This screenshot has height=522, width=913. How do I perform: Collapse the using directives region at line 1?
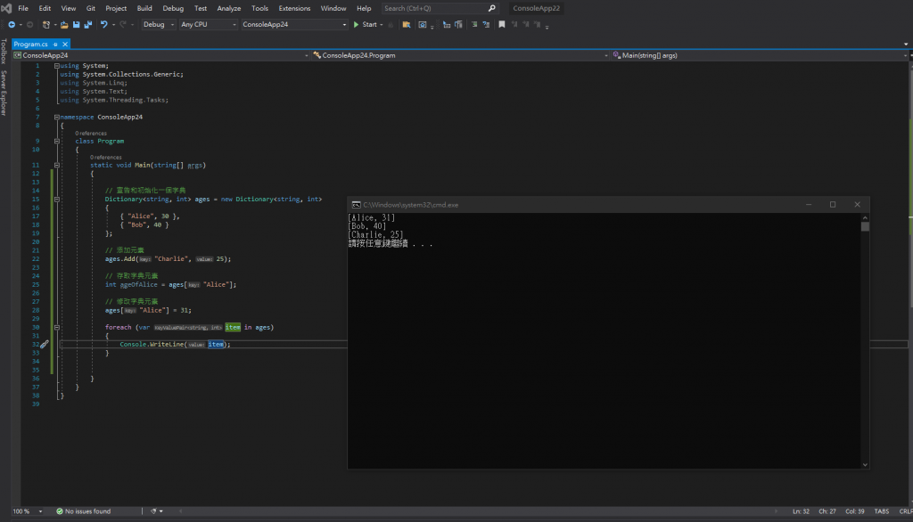56,66
